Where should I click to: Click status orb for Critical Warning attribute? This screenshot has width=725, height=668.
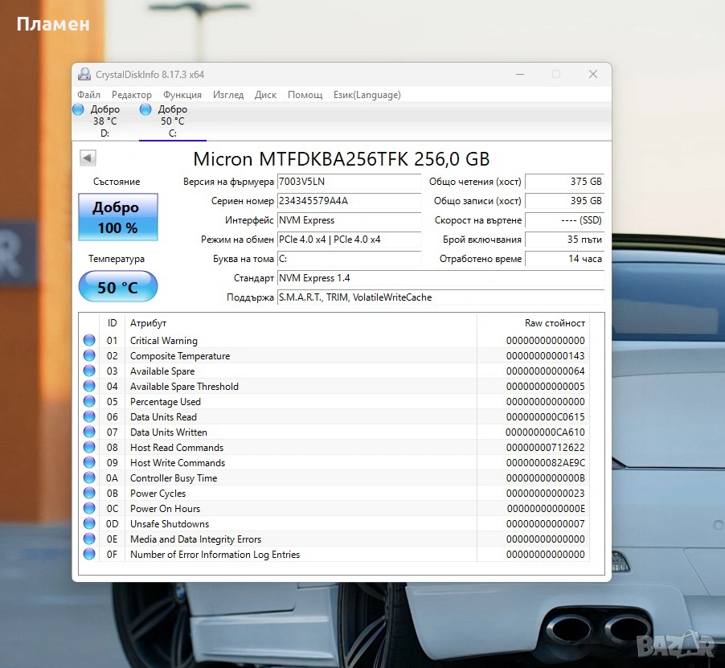[x=89, y=341]
